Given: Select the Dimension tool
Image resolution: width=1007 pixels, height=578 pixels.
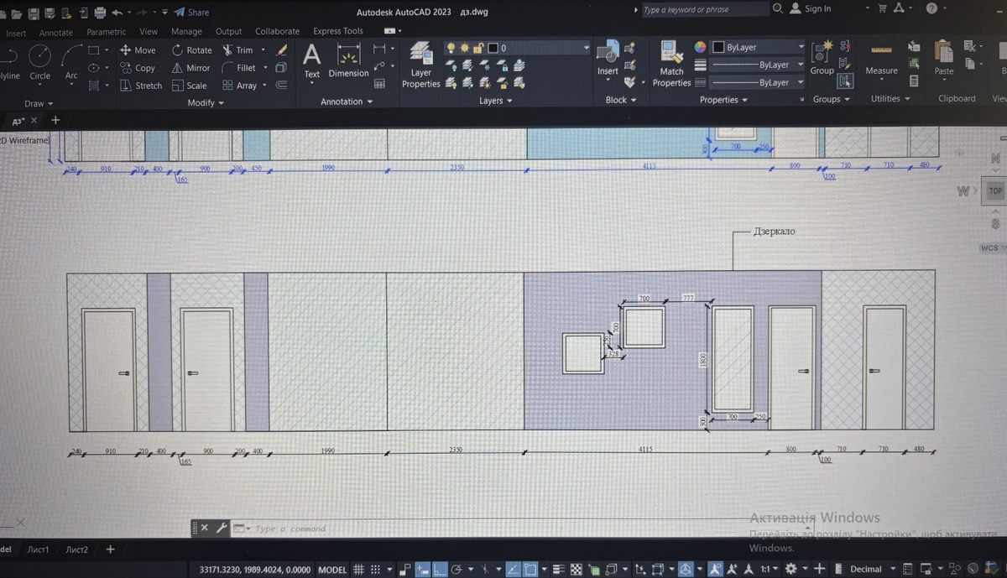Looking at the screenshot, I should point(348,60).
